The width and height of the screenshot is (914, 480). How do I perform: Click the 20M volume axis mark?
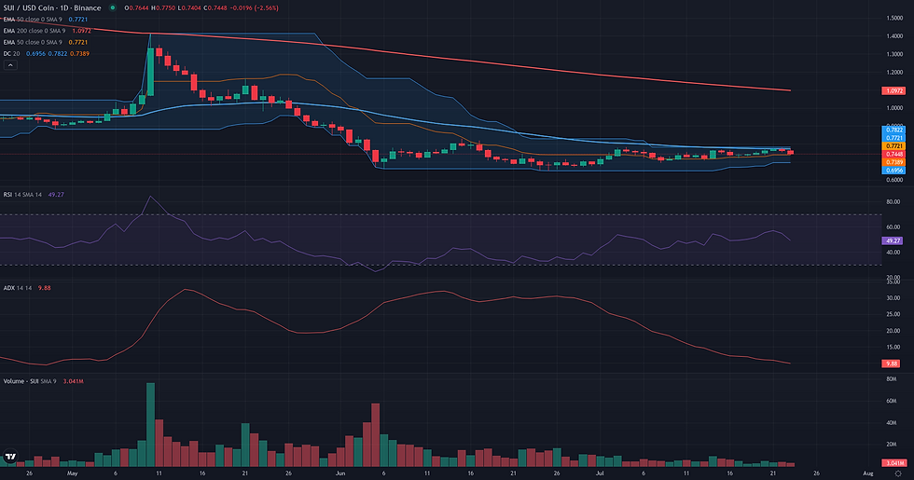tap(892, 445)
